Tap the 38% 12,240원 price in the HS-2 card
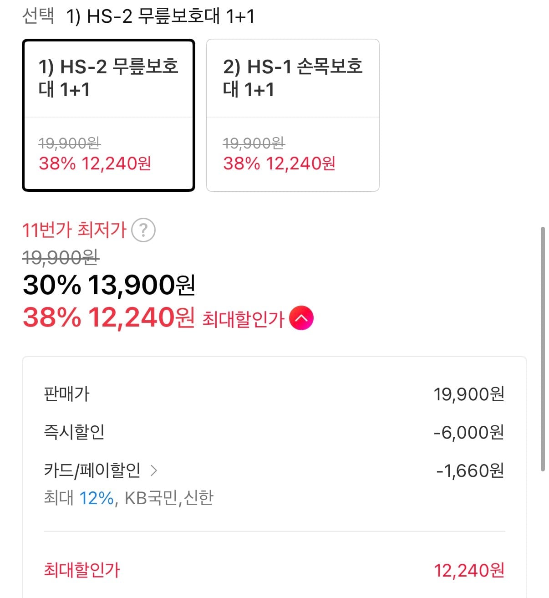 pos(95,163)
